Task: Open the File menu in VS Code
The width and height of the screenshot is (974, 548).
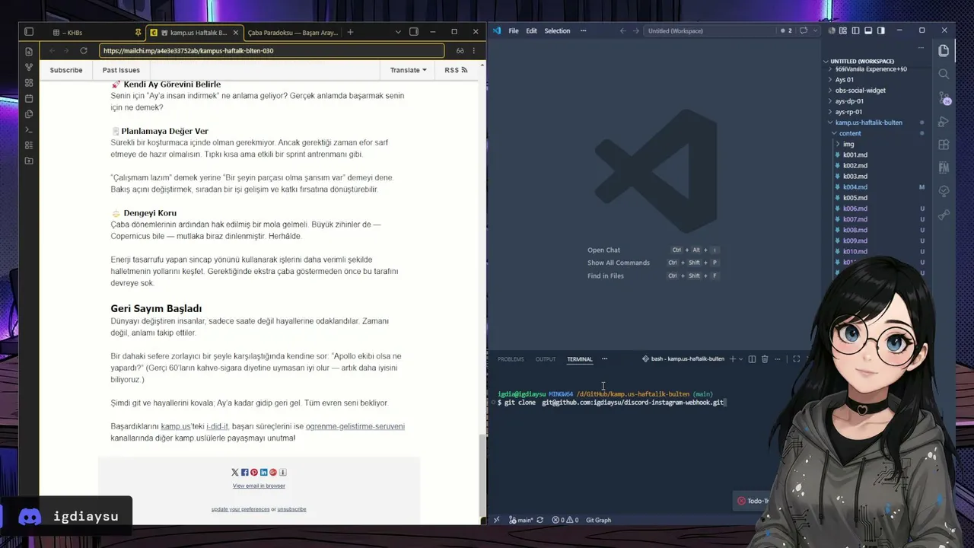Action: click(x=514, y=31)
